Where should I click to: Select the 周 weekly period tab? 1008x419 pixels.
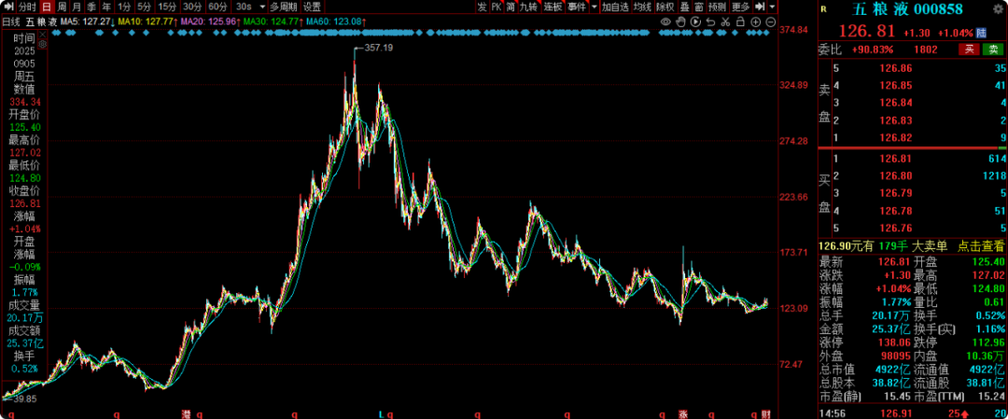coord(62,7)
